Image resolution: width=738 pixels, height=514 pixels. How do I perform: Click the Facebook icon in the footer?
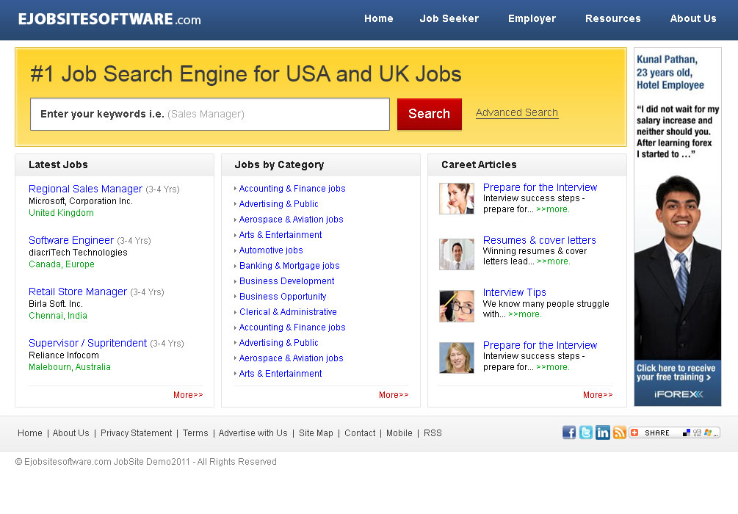pyautogui.click(x=569, y=432)
